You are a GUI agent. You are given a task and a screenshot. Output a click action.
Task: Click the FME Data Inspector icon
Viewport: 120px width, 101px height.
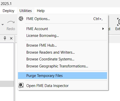coord(21,85)
